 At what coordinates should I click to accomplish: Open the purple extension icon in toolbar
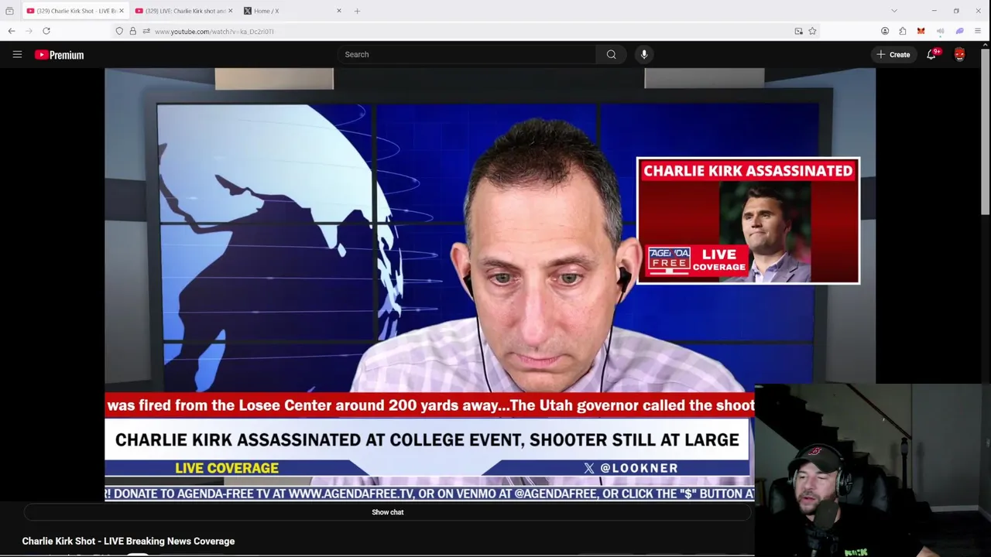point(959,31)
